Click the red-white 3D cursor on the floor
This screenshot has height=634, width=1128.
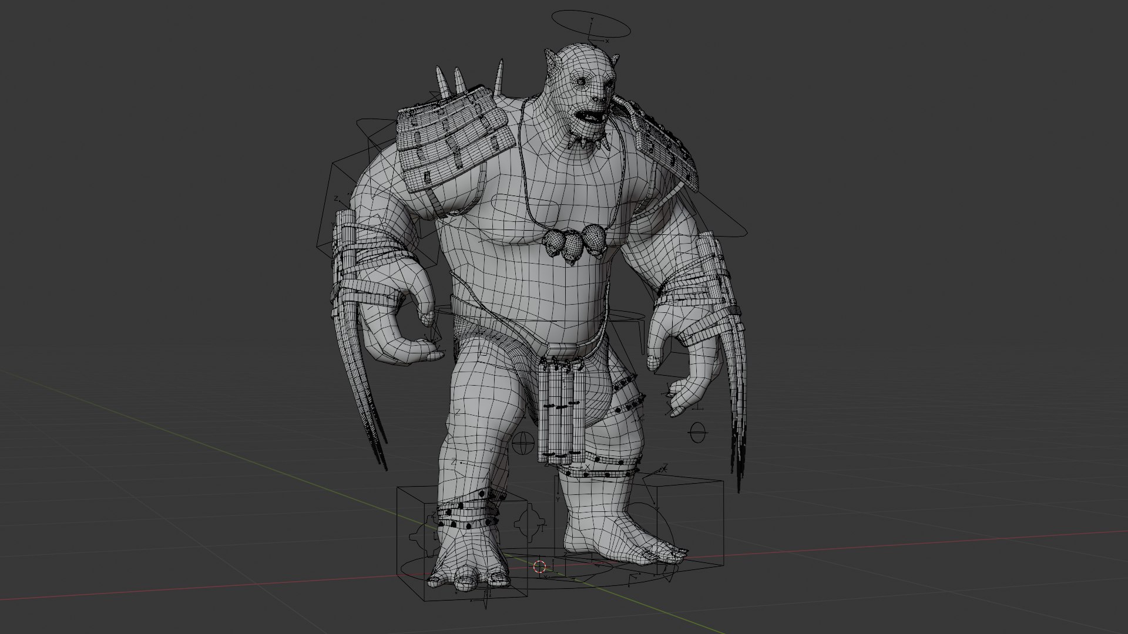point(539,566)
